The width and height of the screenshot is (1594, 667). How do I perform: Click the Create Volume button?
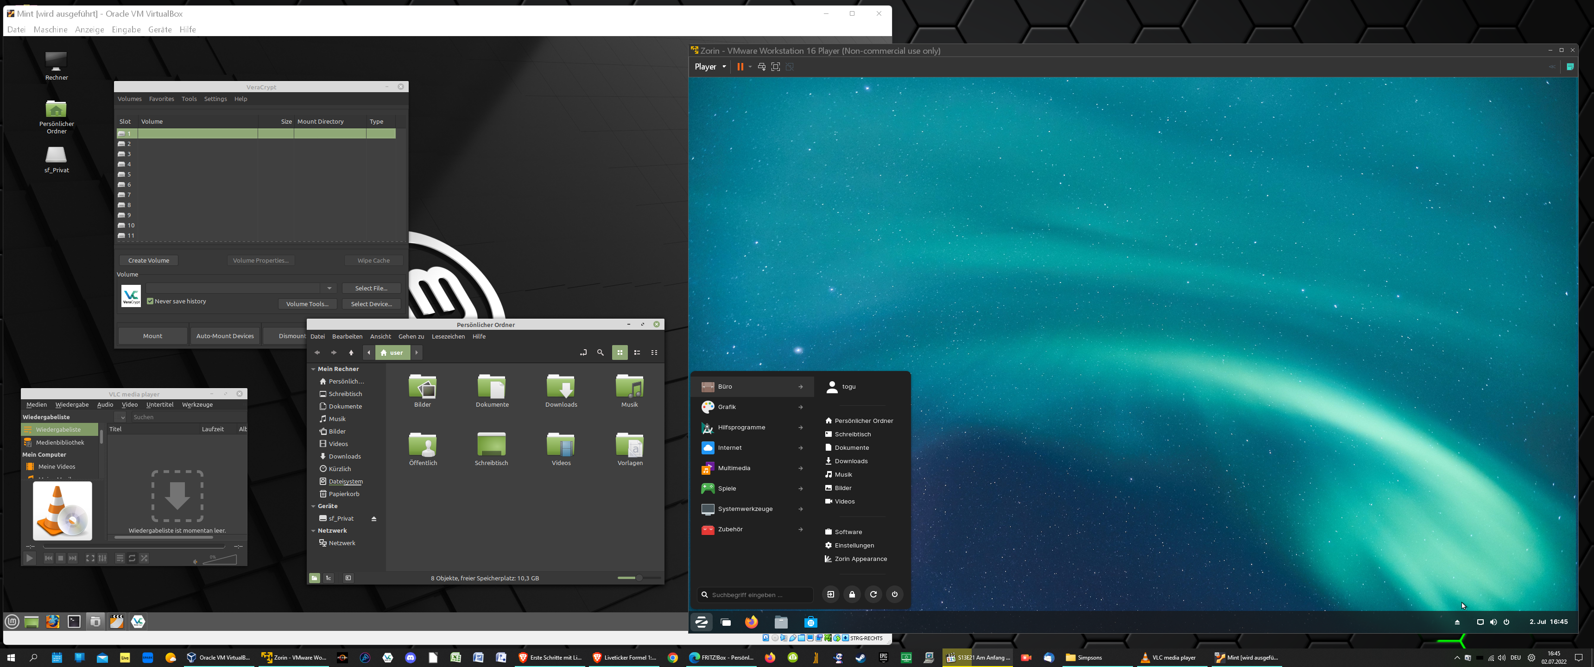(x=148, y=260)
